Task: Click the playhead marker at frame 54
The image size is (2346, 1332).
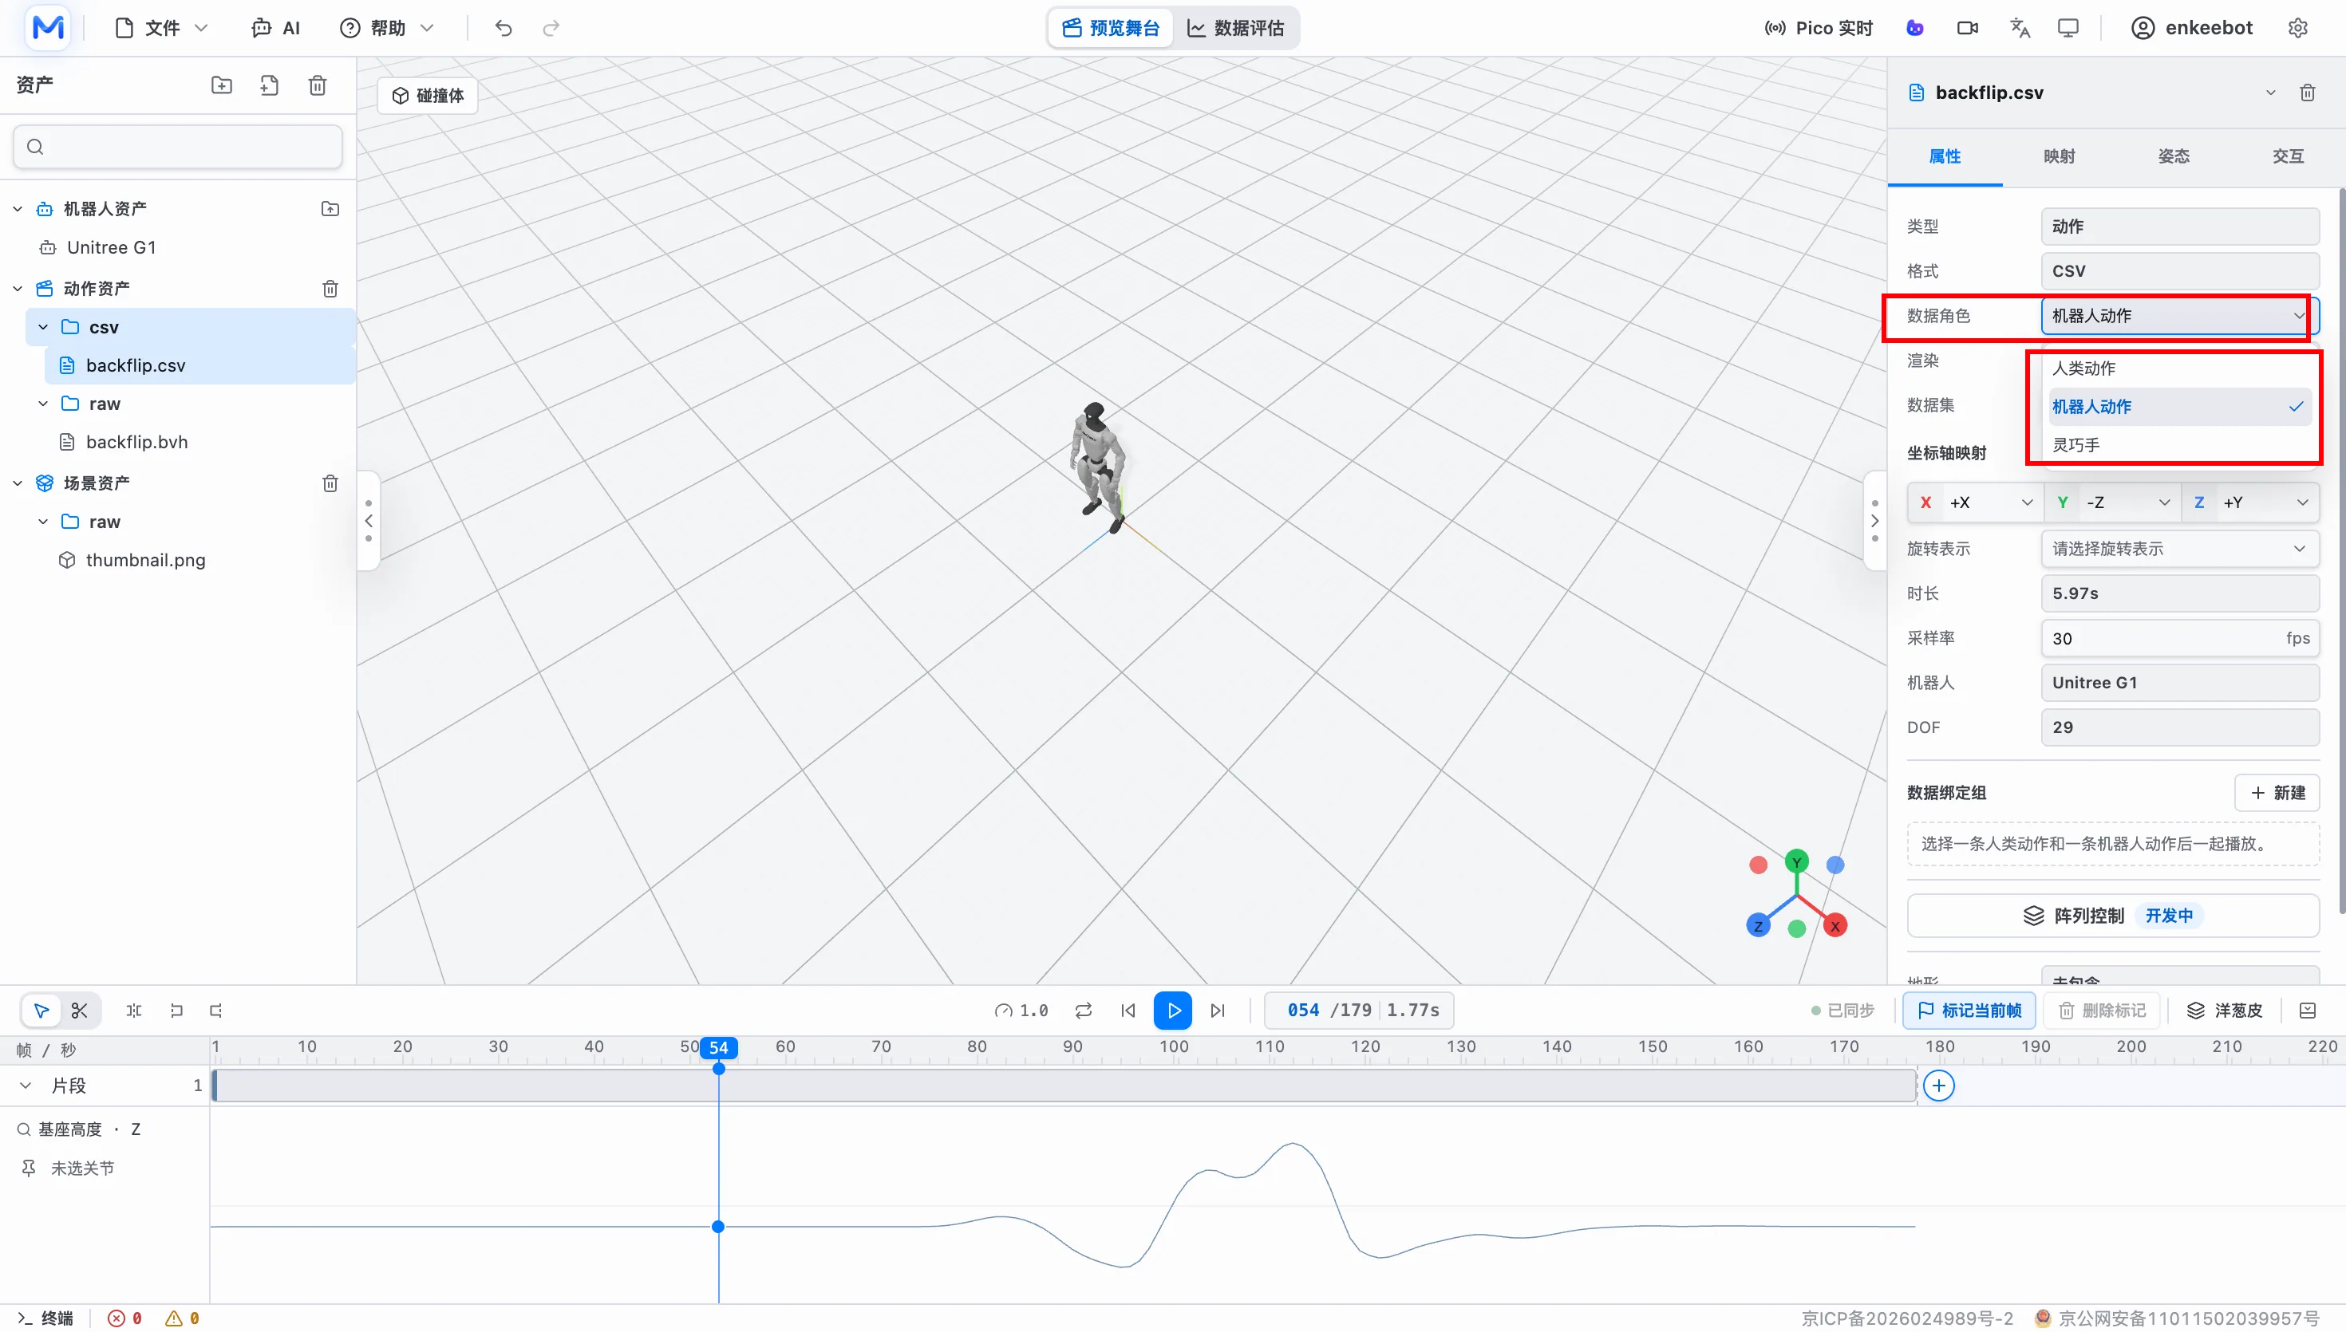Action: click(718, 1047)
